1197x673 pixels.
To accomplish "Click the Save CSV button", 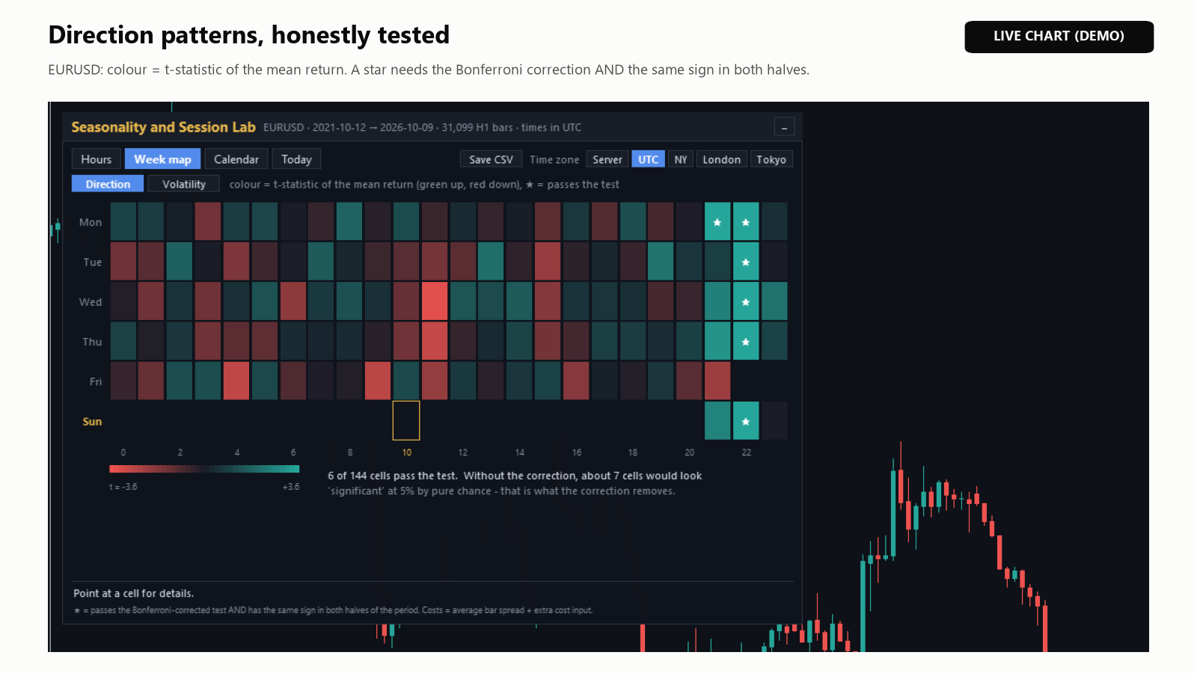I will click(492, 159).
